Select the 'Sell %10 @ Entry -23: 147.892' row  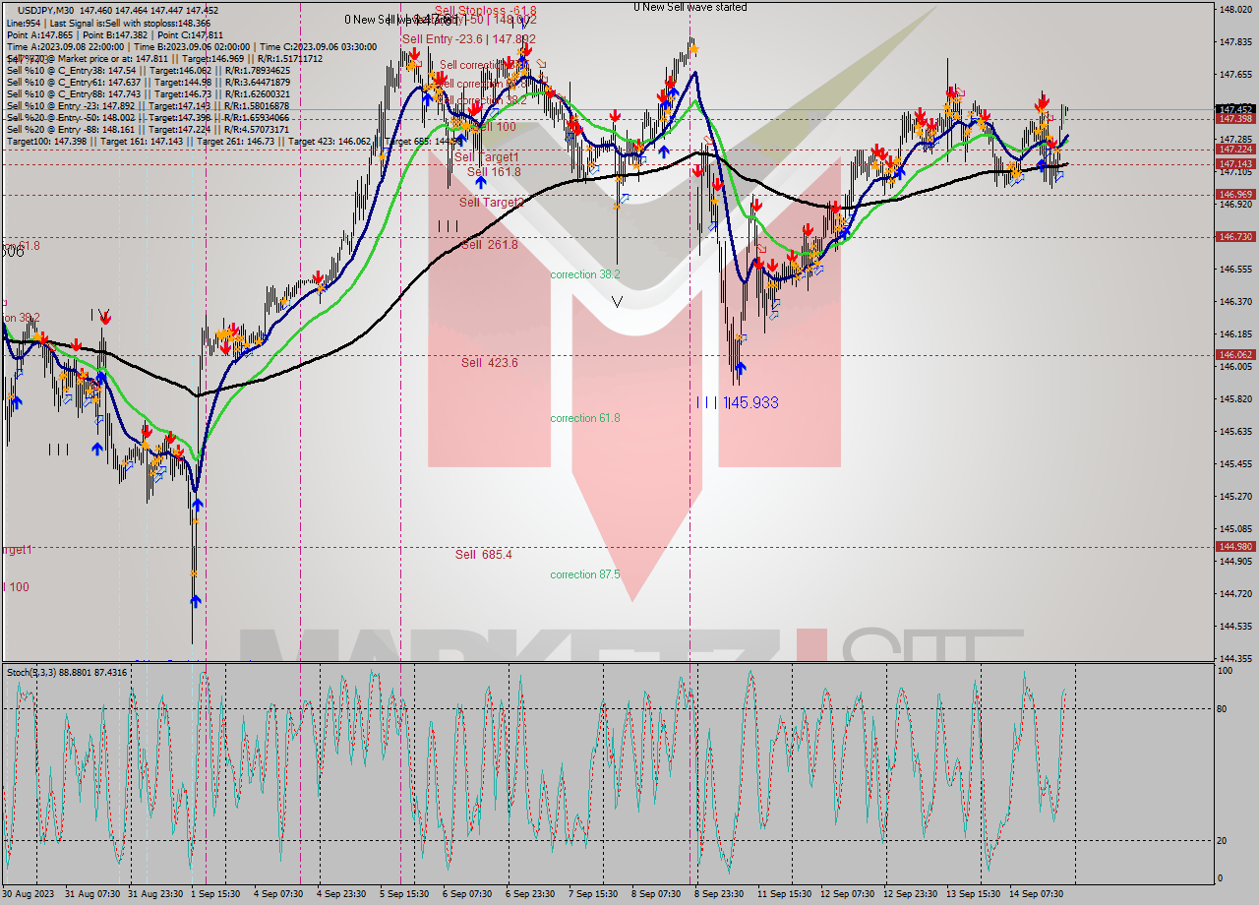pos(148,105)
